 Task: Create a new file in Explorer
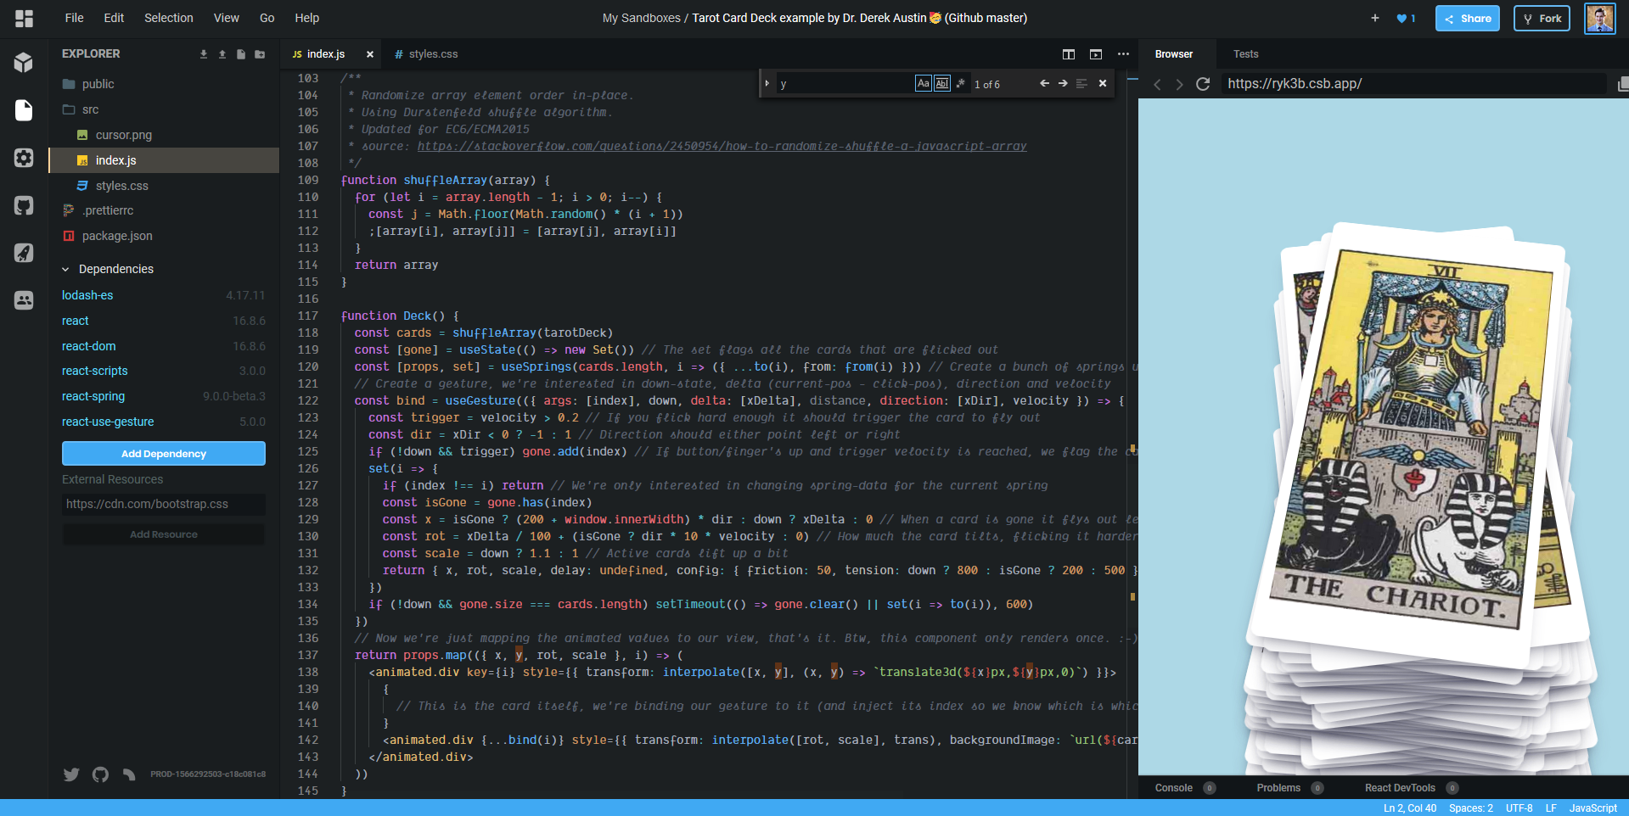[241, 54]
